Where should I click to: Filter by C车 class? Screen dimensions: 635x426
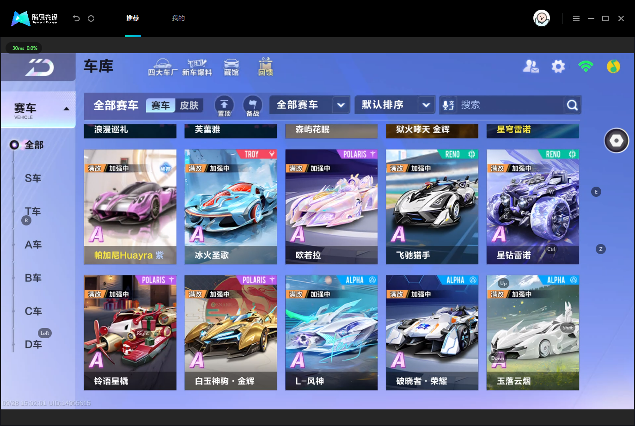pos(33,311)
